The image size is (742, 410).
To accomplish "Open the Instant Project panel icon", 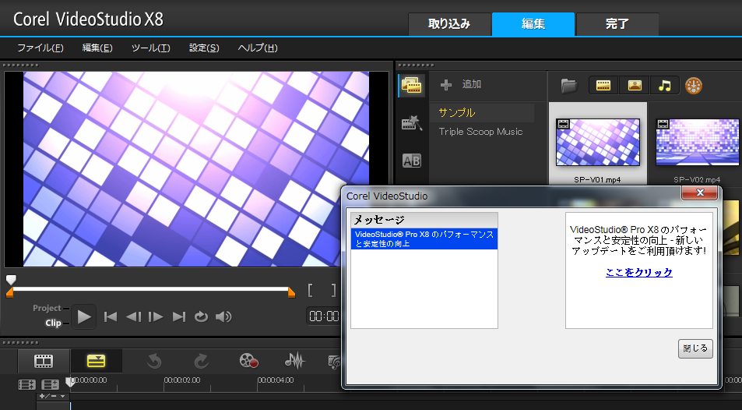I will pos(411,122).
